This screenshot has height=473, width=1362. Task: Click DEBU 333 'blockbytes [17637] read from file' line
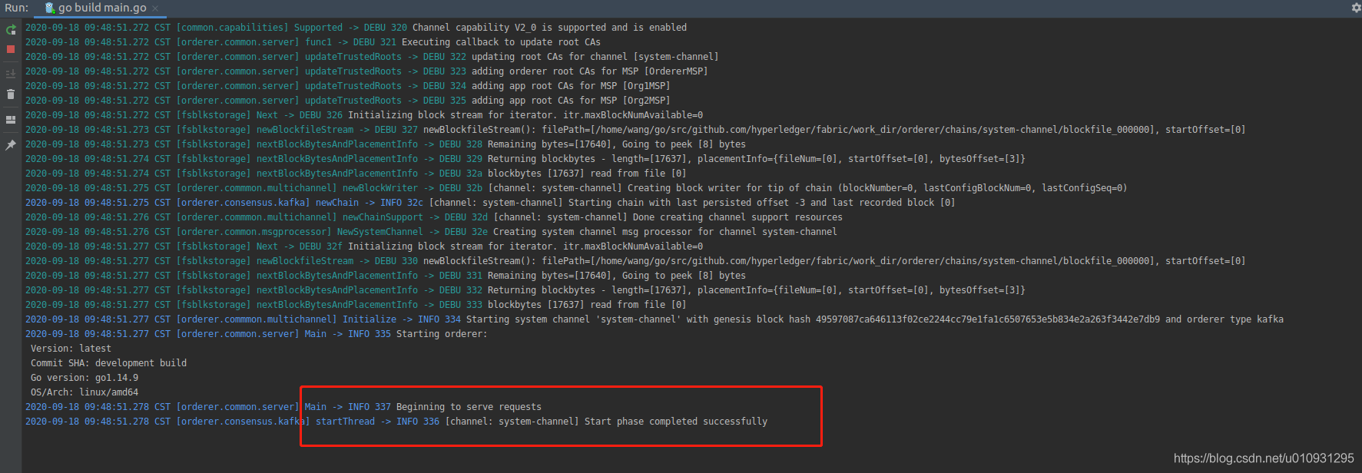[x=356, y=305]
